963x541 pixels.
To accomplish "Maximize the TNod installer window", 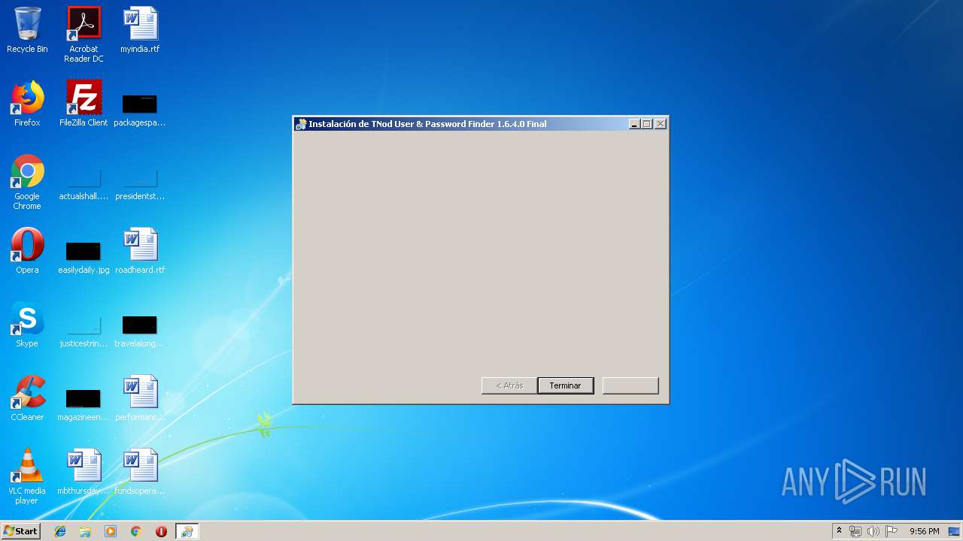I will [646, 124].
